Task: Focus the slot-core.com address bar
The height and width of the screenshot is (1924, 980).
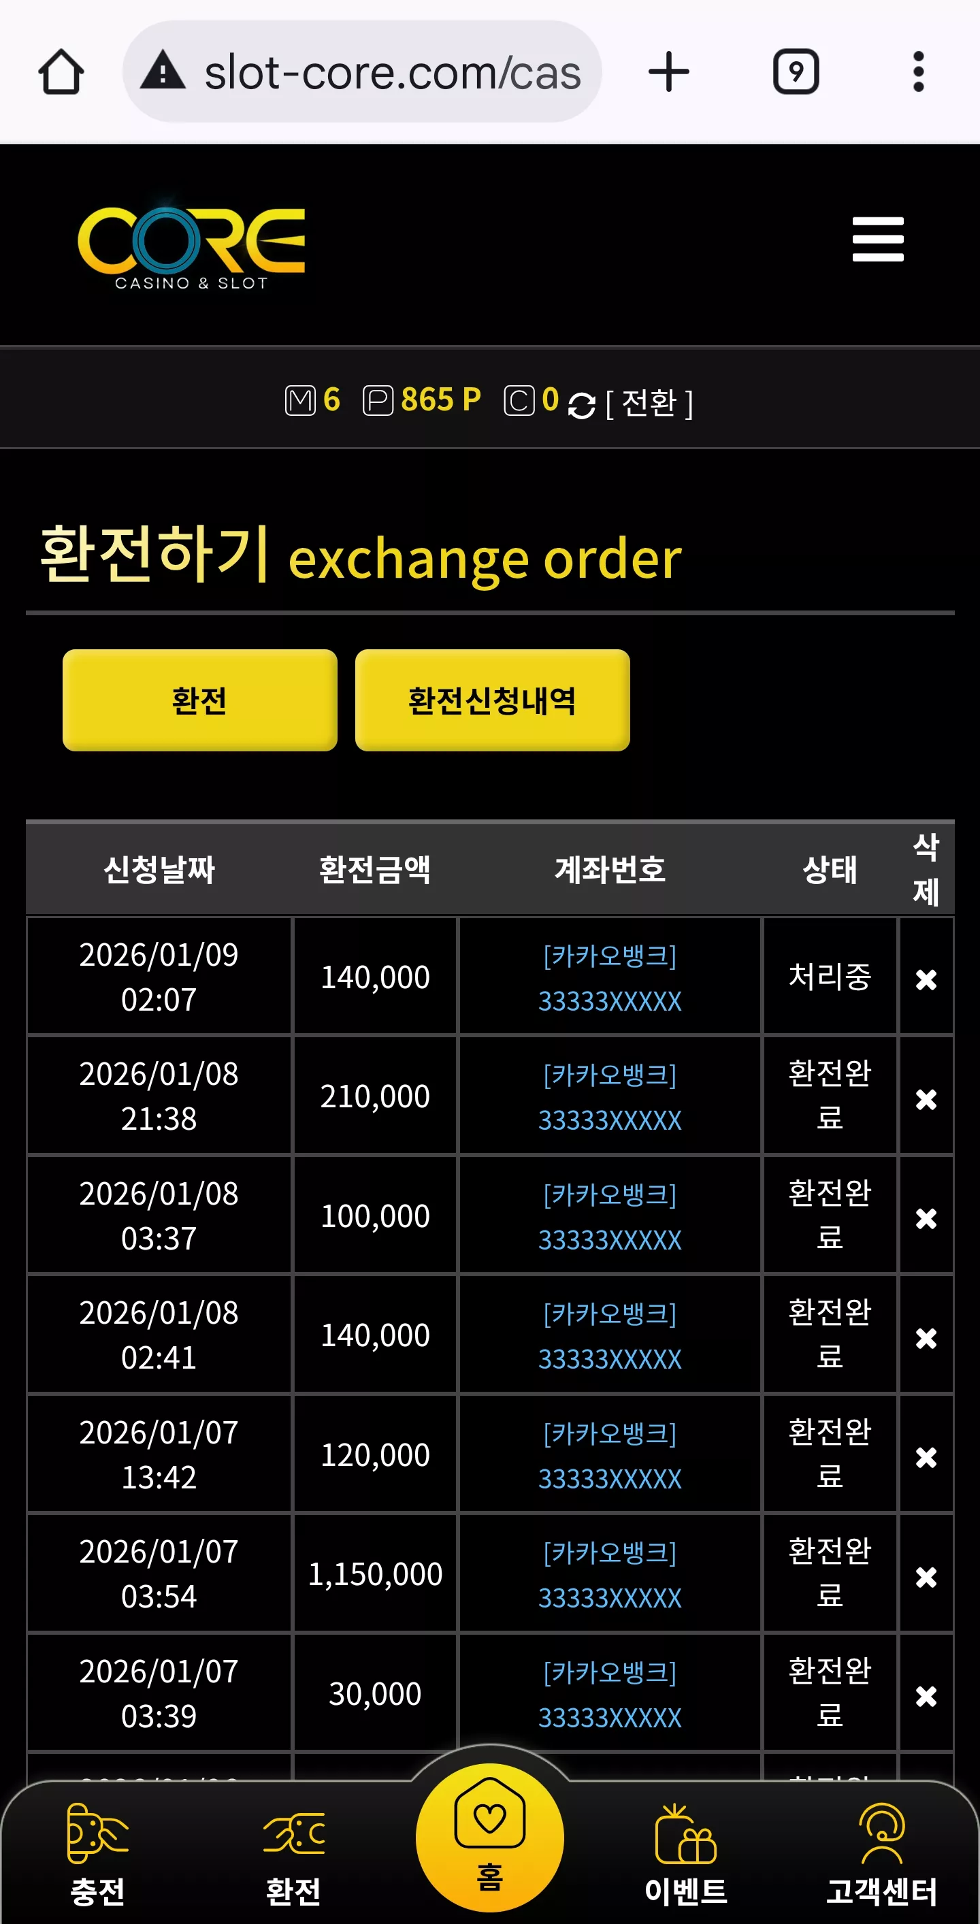Action: pyautogui.click(x=362, y=71)
